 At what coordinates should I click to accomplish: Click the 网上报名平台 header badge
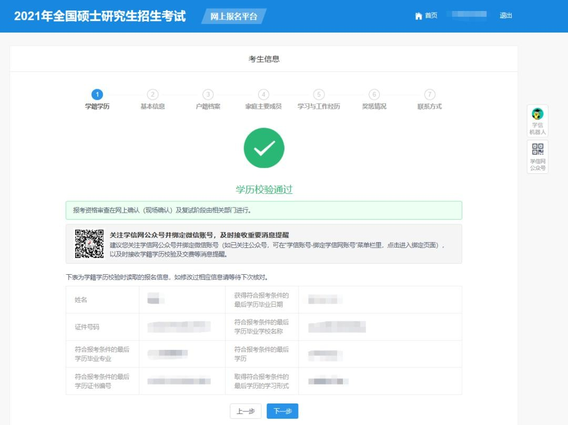[234, 16]
